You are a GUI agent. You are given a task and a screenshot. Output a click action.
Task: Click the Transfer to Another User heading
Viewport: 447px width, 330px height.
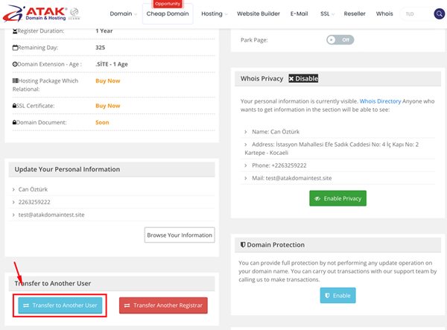53,283
